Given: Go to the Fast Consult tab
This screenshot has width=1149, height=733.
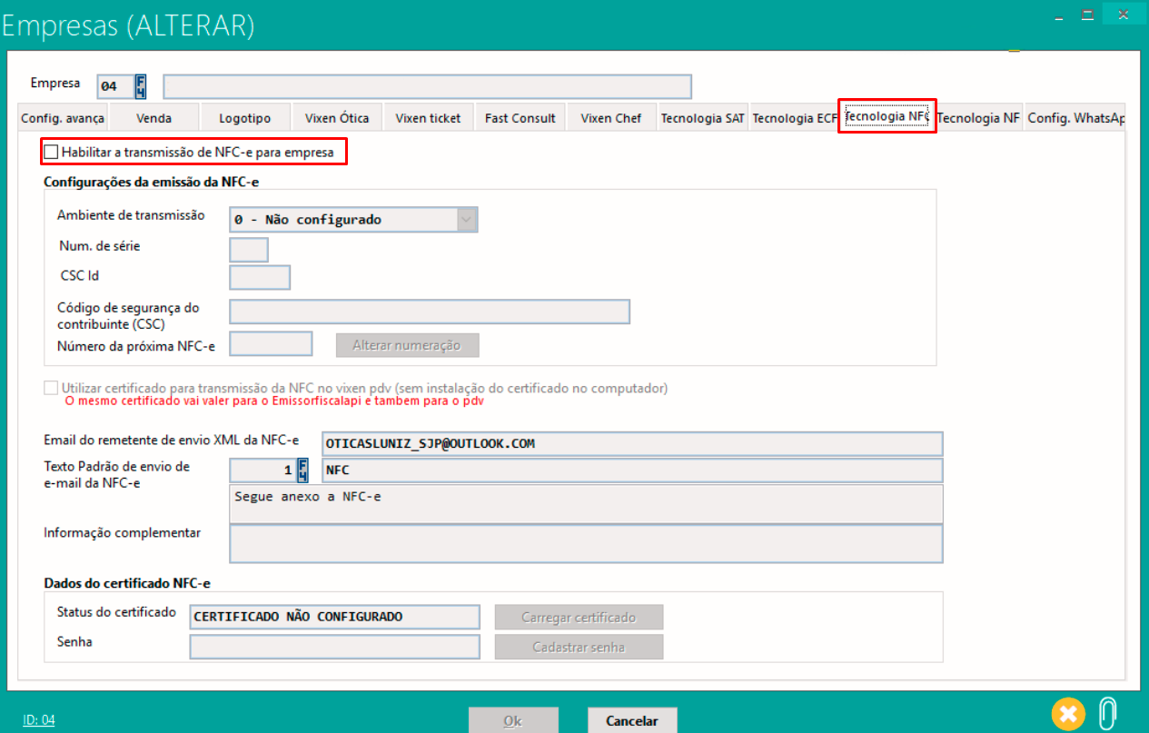Looking at the screenshot, I should coord(520,118).
